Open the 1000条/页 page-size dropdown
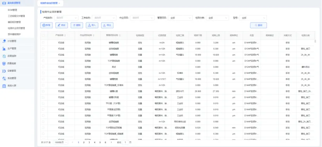Screen dimensions: 322x147 click(61, 142)
